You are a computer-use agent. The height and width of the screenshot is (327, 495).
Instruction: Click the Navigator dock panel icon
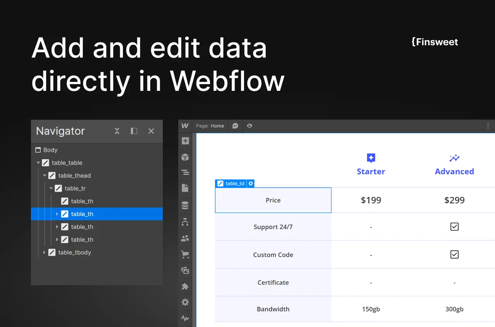134,131
